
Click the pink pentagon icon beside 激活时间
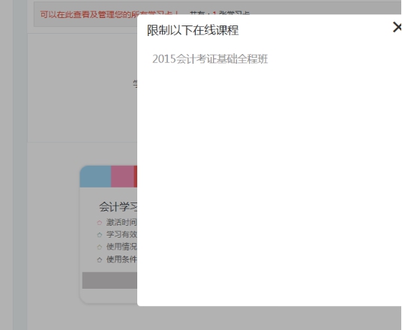point(100,223)
